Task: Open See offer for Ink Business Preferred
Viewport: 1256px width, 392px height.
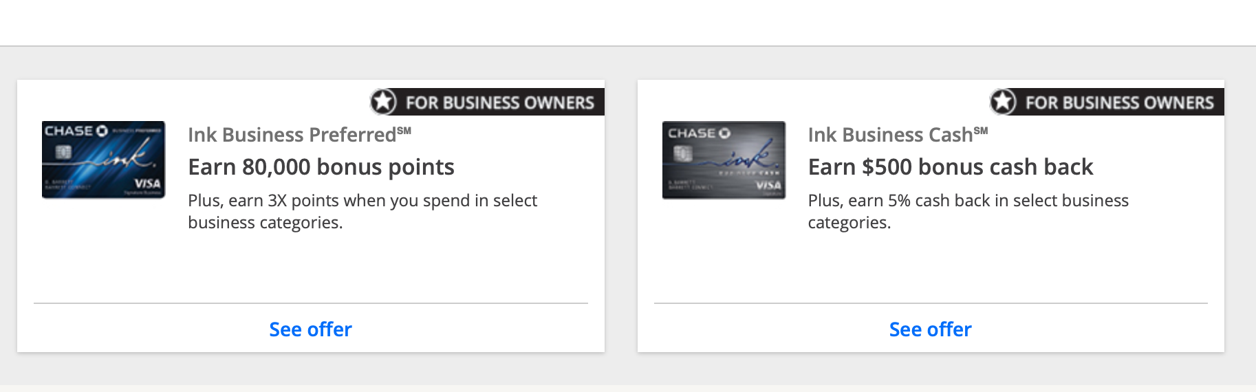Action: (x=310, y=329)
